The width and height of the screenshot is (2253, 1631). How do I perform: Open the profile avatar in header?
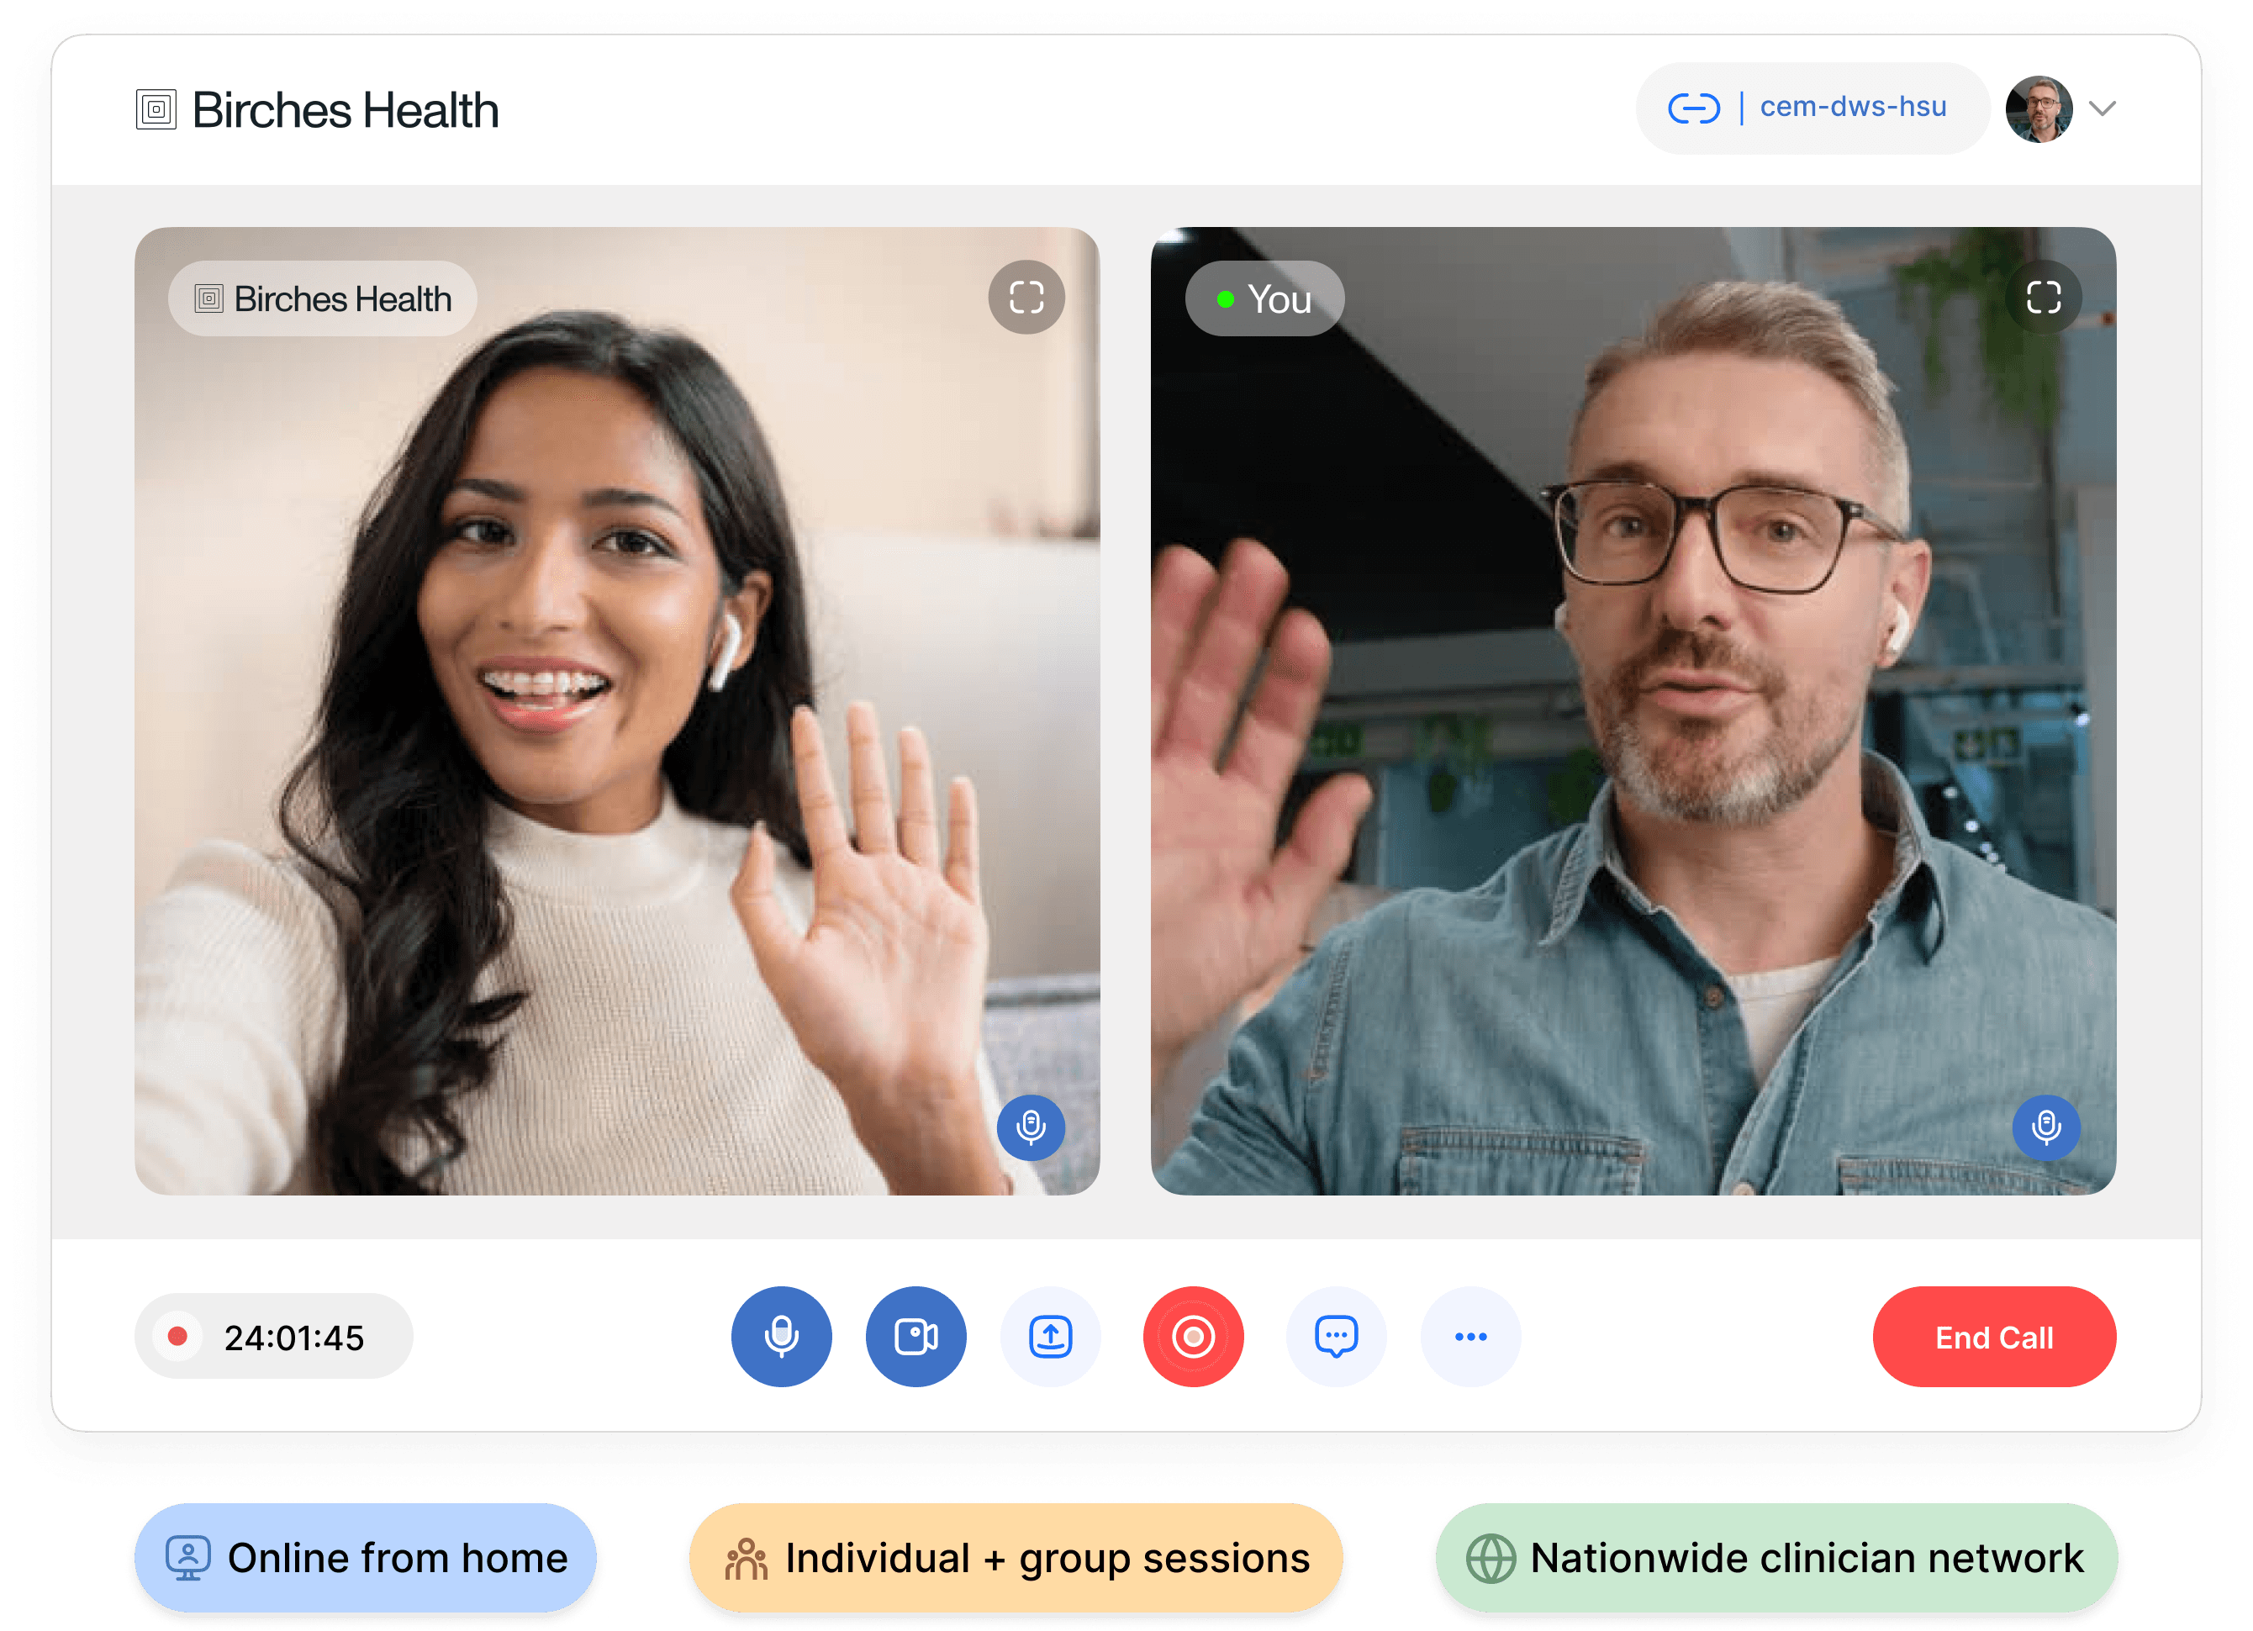tap(2038, 108)
